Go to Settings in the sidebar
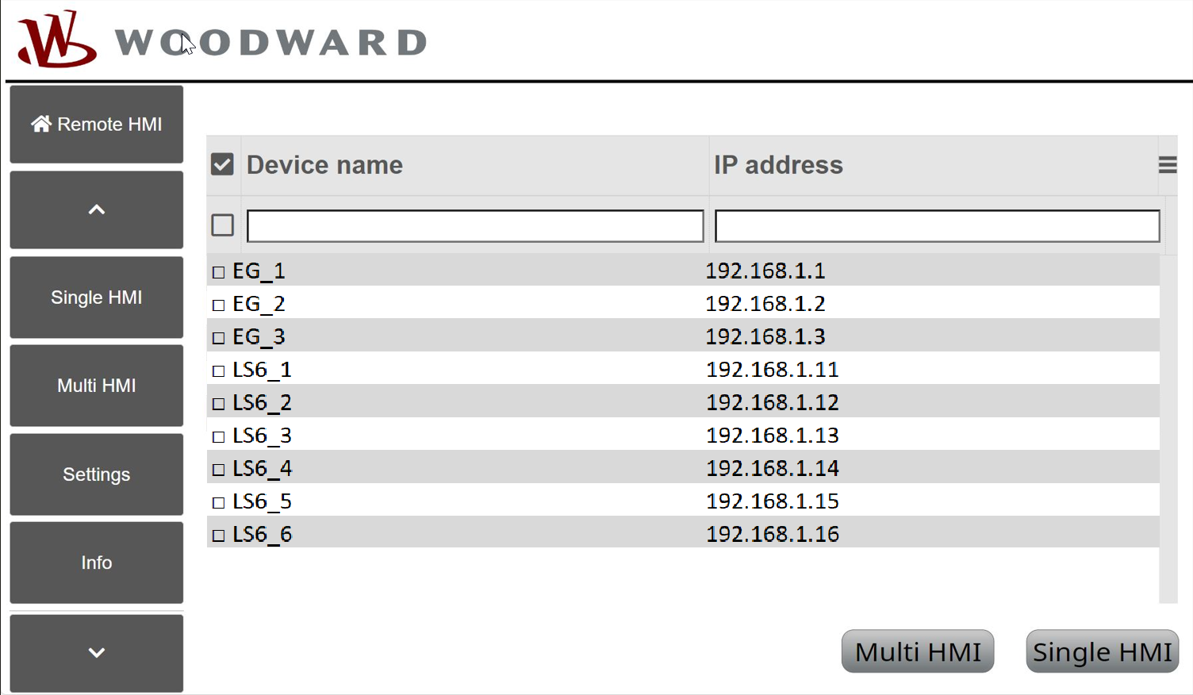Image resolution: width=1193 pixels, height=695 pixels. point(97,474)
